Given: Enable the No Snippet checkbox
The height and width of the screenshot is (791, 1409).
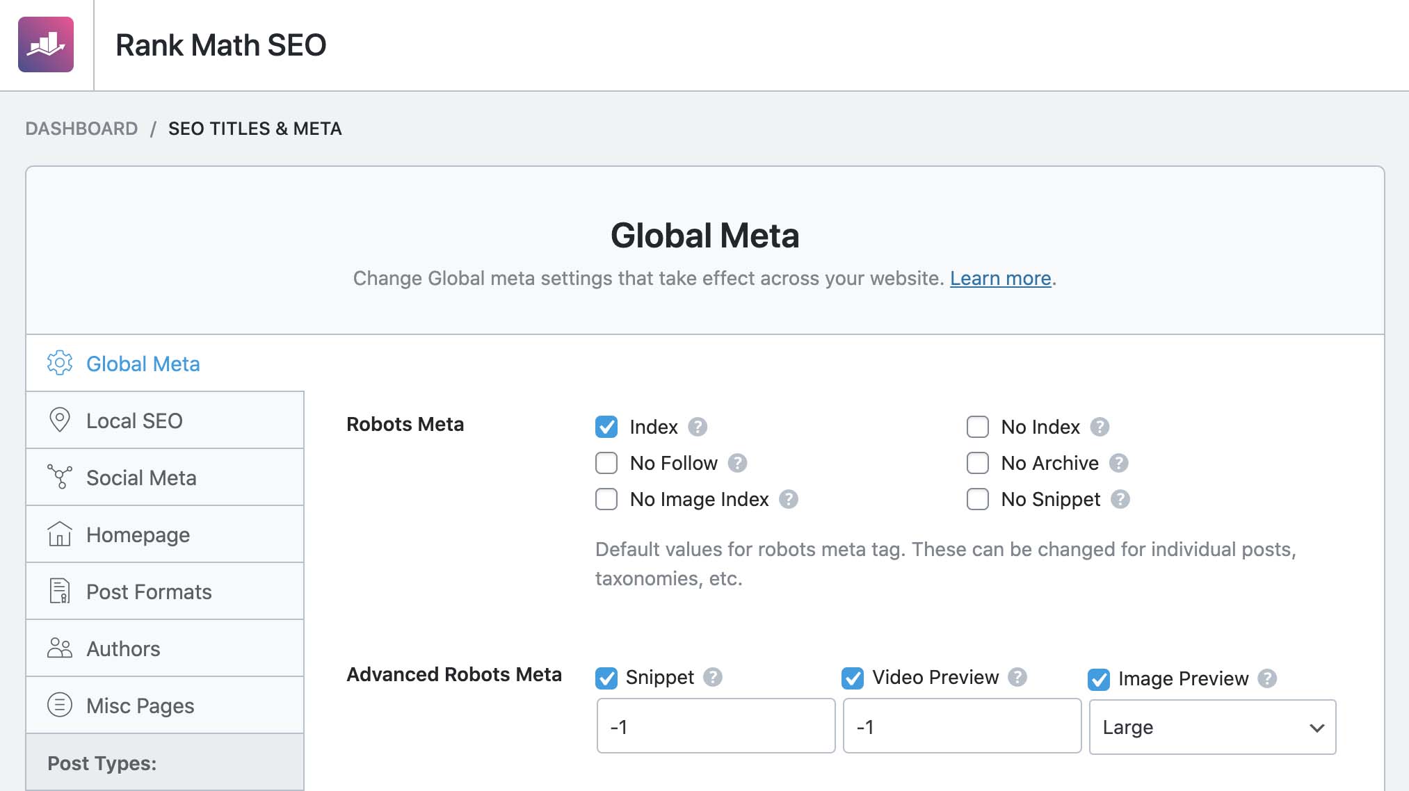Looking at the screenshot, I should [978, 499].
